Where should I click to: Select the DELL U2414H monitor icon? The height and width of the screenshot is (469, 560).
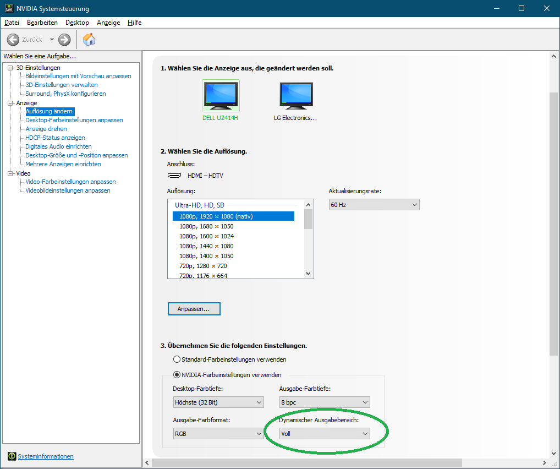[221, 95]
